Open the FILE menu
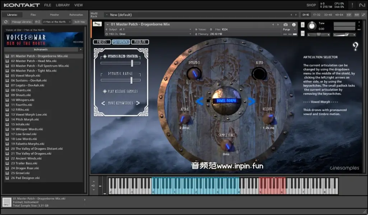Screen dimensions: 368x215 tap(47, 5)
